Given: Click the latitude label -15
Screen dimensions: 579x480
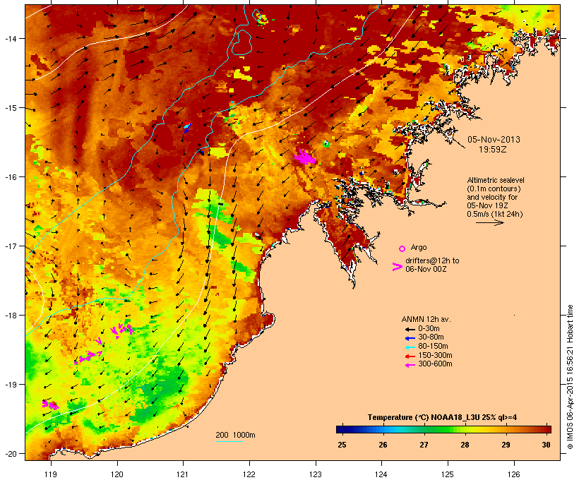Looking at the screenshot, I should pos(10,108).
